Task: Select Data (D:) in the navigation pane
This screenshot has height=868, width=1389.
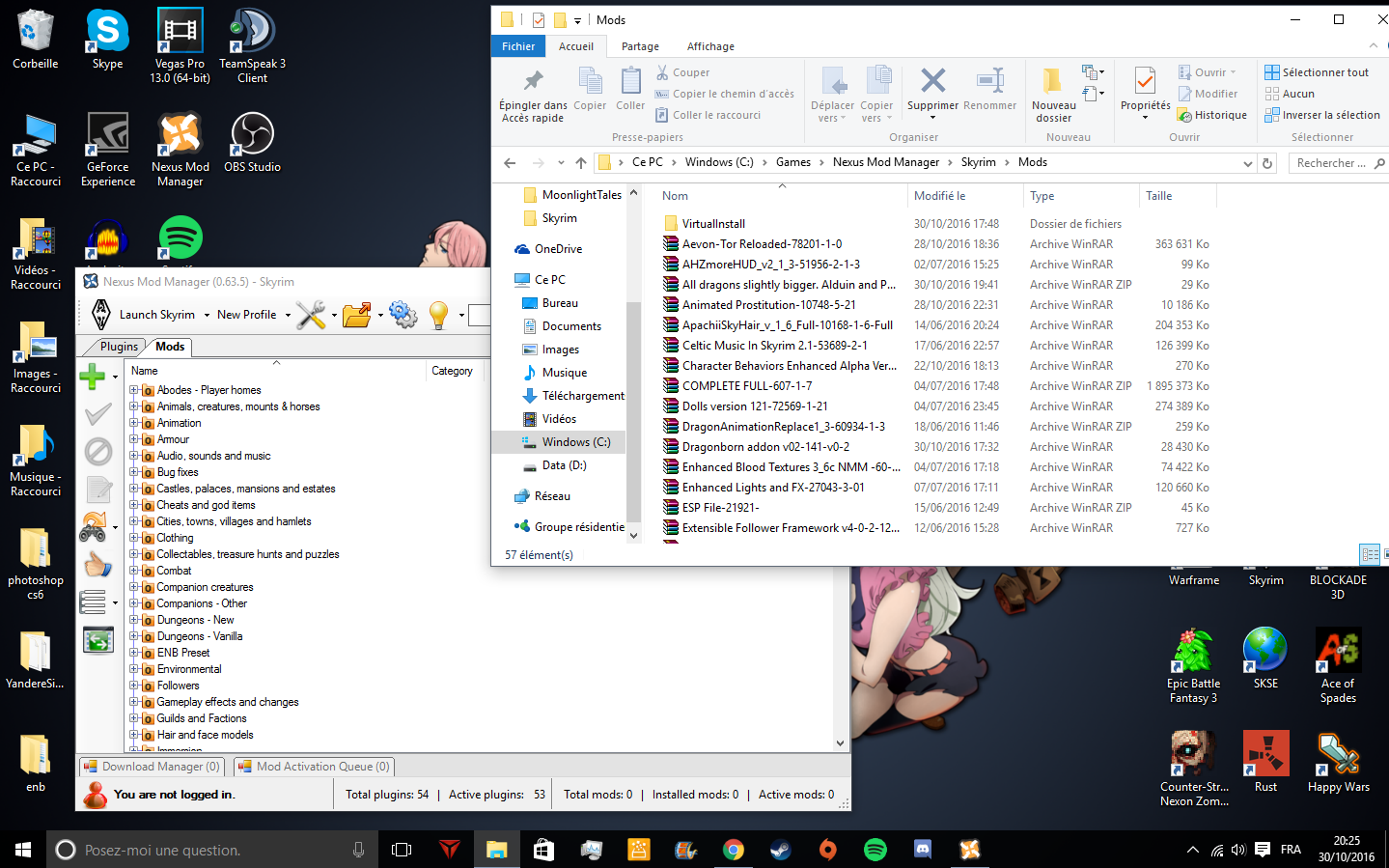Action: [x=564, y=465]
